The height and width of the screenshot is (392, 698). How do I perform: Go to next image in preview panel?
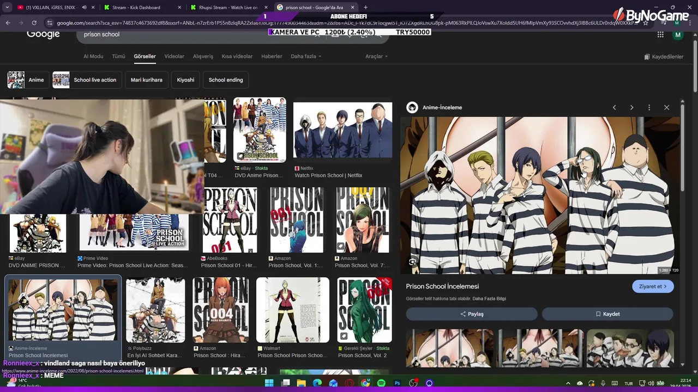point(631,107)
